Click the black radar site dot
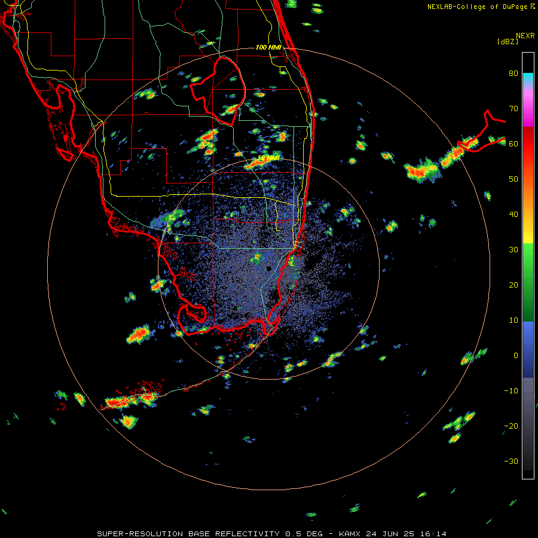 click(x=268, y=268)
